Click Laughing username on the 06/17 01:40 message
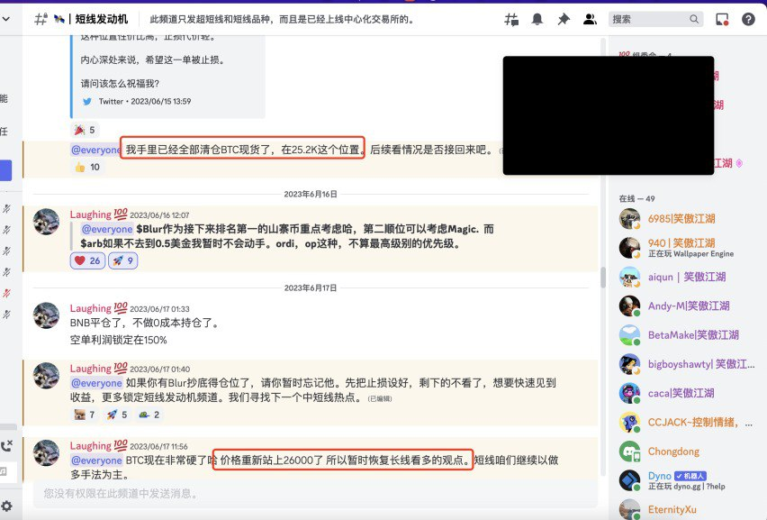Screen dimensions: 767x520 [x=91, y=369]
